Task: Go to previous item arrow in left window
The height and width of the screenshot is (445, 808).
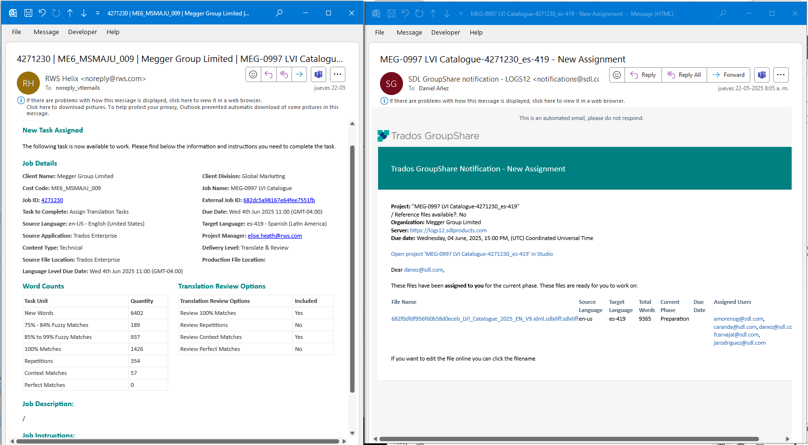Action: tap(70, 13)
